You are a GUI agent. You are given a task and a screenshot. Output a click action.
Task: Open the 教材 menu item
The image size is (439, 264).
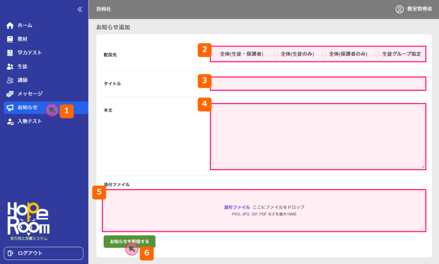[23, 39]
